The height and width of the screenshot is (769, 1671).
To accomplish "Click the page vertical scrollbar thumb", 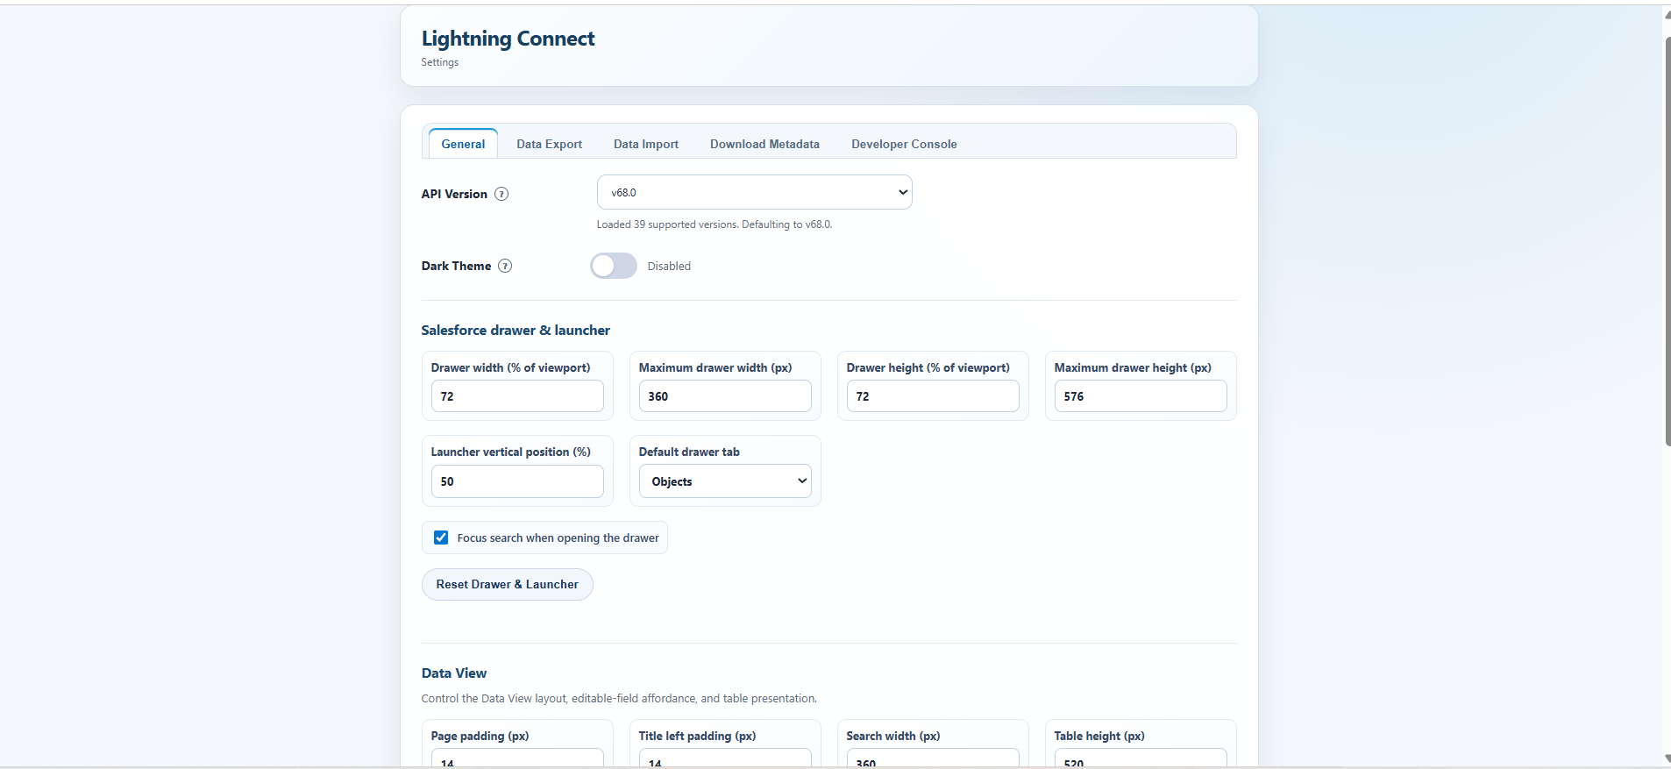I will pyautogui.click(x=1667, y=241).
